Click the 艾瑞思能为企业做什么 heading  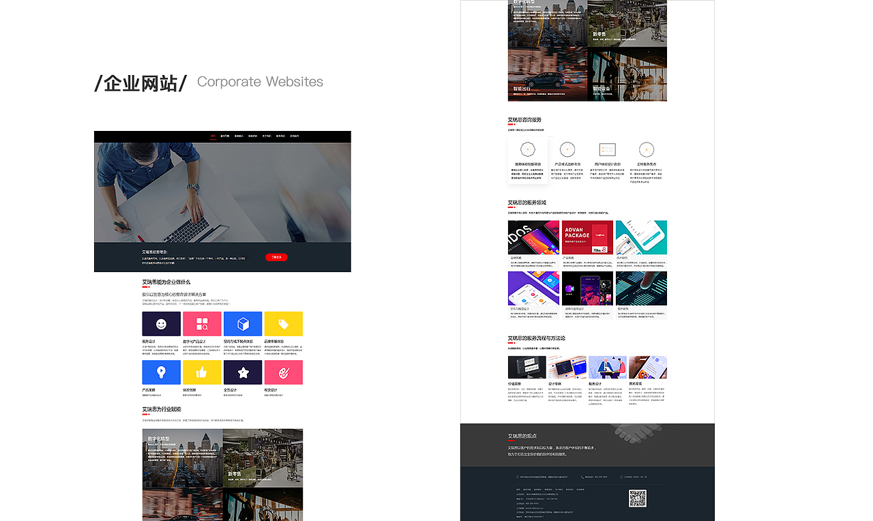[166, 282]
